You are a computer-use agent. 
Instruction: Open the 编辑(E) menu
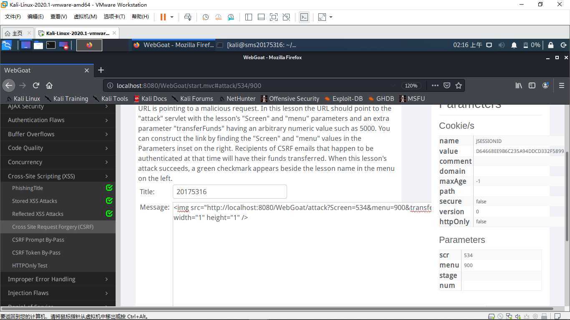35,17
